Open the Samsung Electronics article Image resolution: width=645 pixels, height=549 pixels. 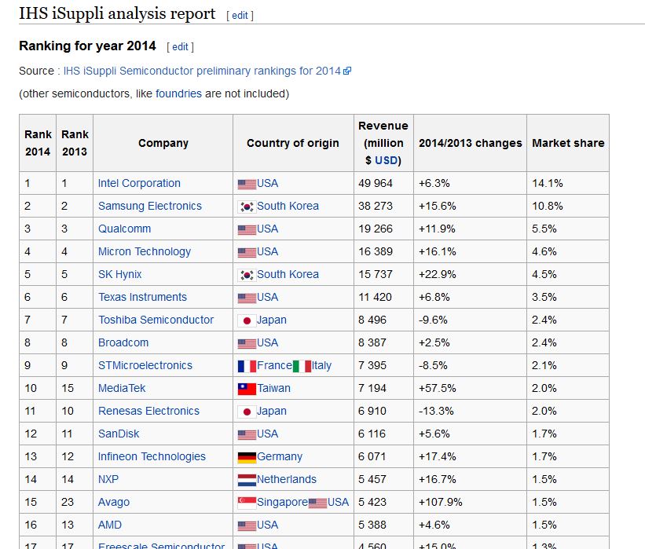(150, 206)
